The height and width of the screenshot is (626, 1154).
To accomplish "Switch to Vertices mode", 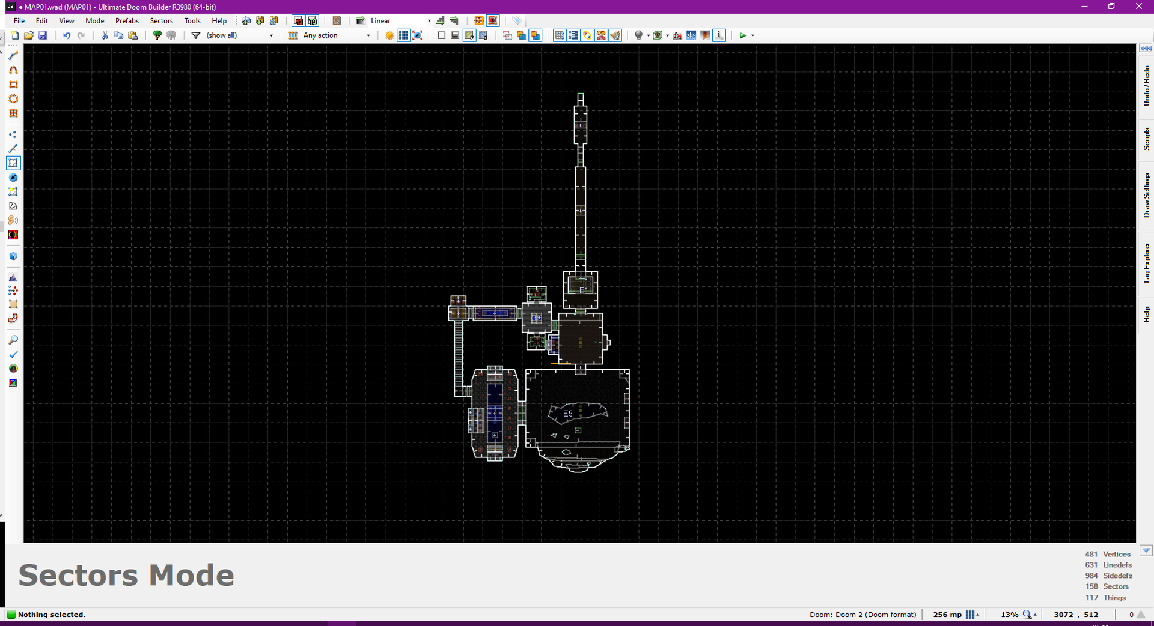I will (x=13, y=134).
